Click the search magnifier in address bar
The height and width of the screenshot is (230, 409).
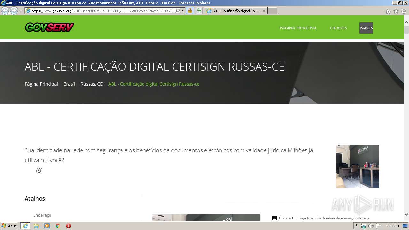tap(178, 11)
